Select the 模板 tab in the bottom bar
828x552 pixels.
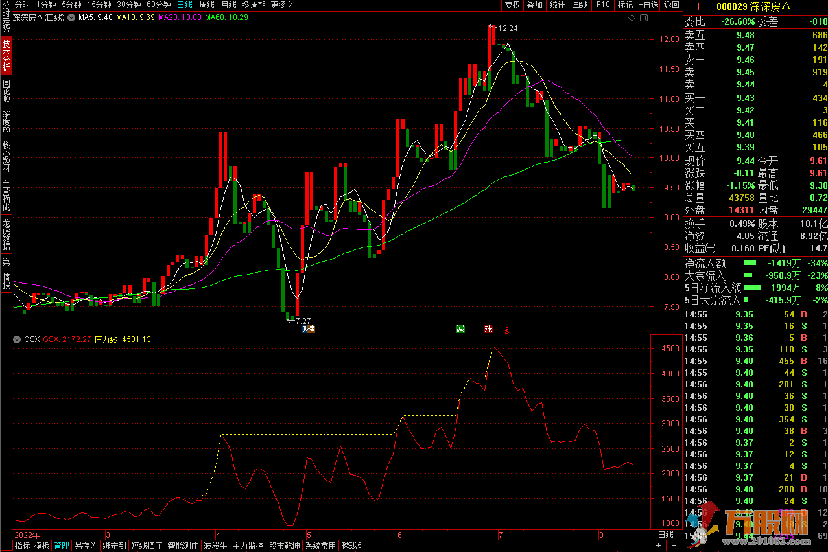coord(42,546)
